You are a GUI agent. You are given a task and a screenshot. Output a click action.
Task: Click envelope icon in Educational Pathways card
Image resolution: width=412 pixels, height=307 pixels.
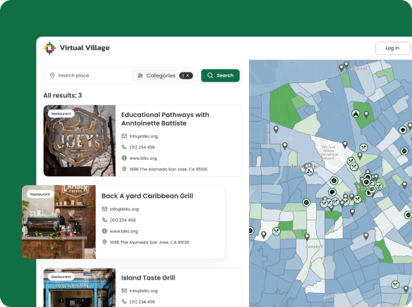click(124, 136)
